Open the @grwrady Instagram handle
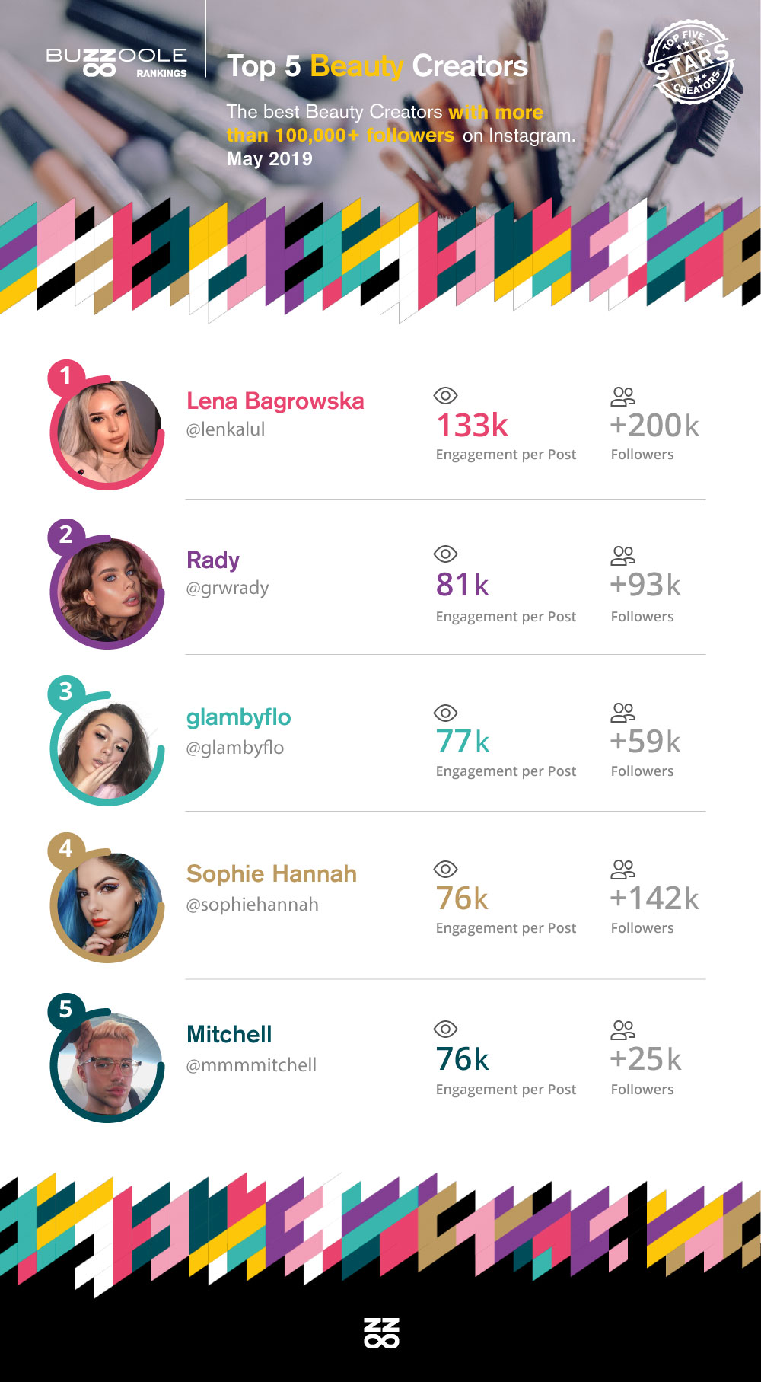Screen dimensions: 761x1382 point(228,588)
